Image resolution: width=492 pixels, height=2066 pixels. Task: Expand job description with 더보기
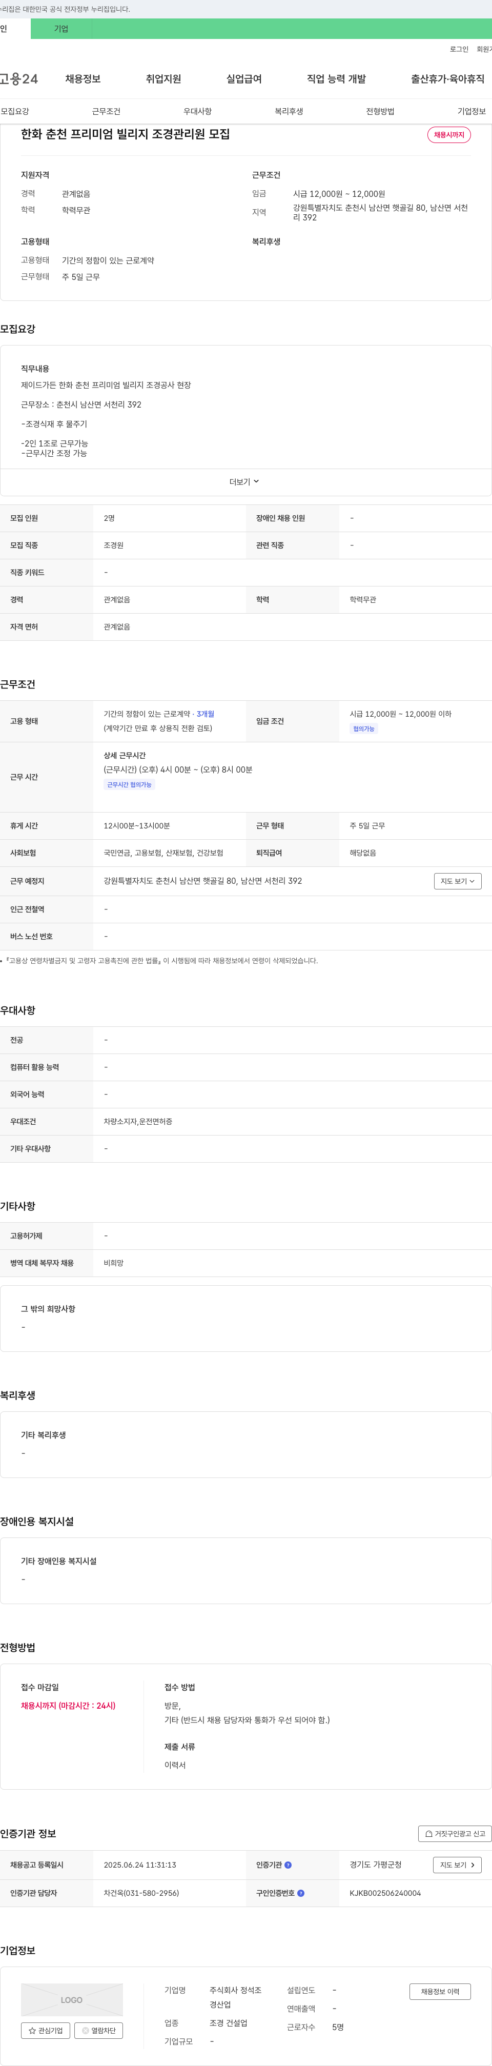point(244,482)
